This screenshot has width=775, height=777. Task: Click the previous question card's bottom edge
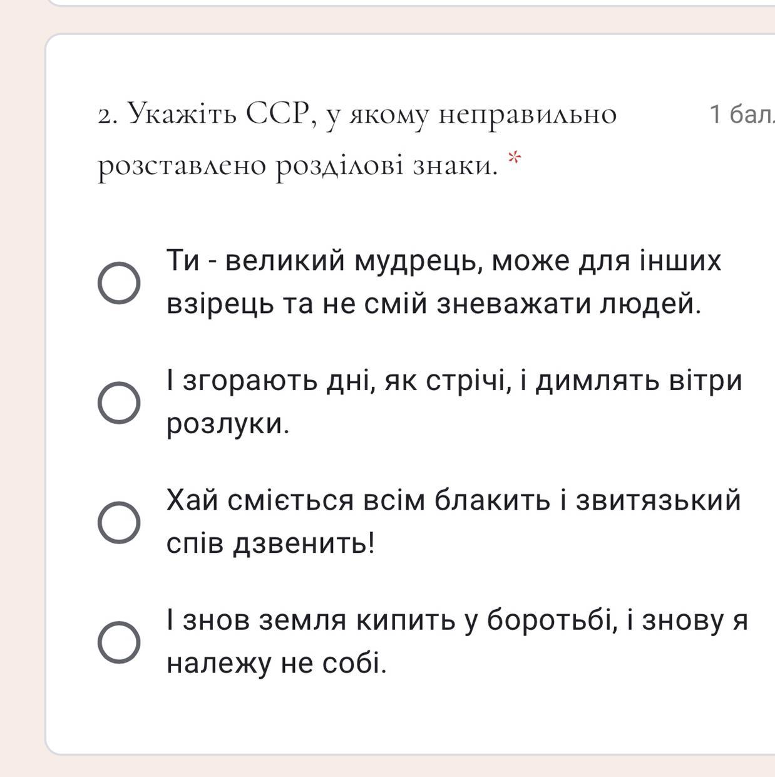[x=410, y=3]
